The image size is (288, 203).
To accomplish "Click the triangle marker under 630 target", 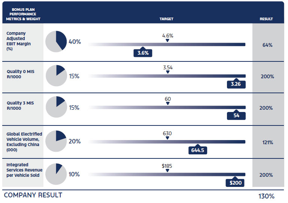I will (x=167, y=138).
